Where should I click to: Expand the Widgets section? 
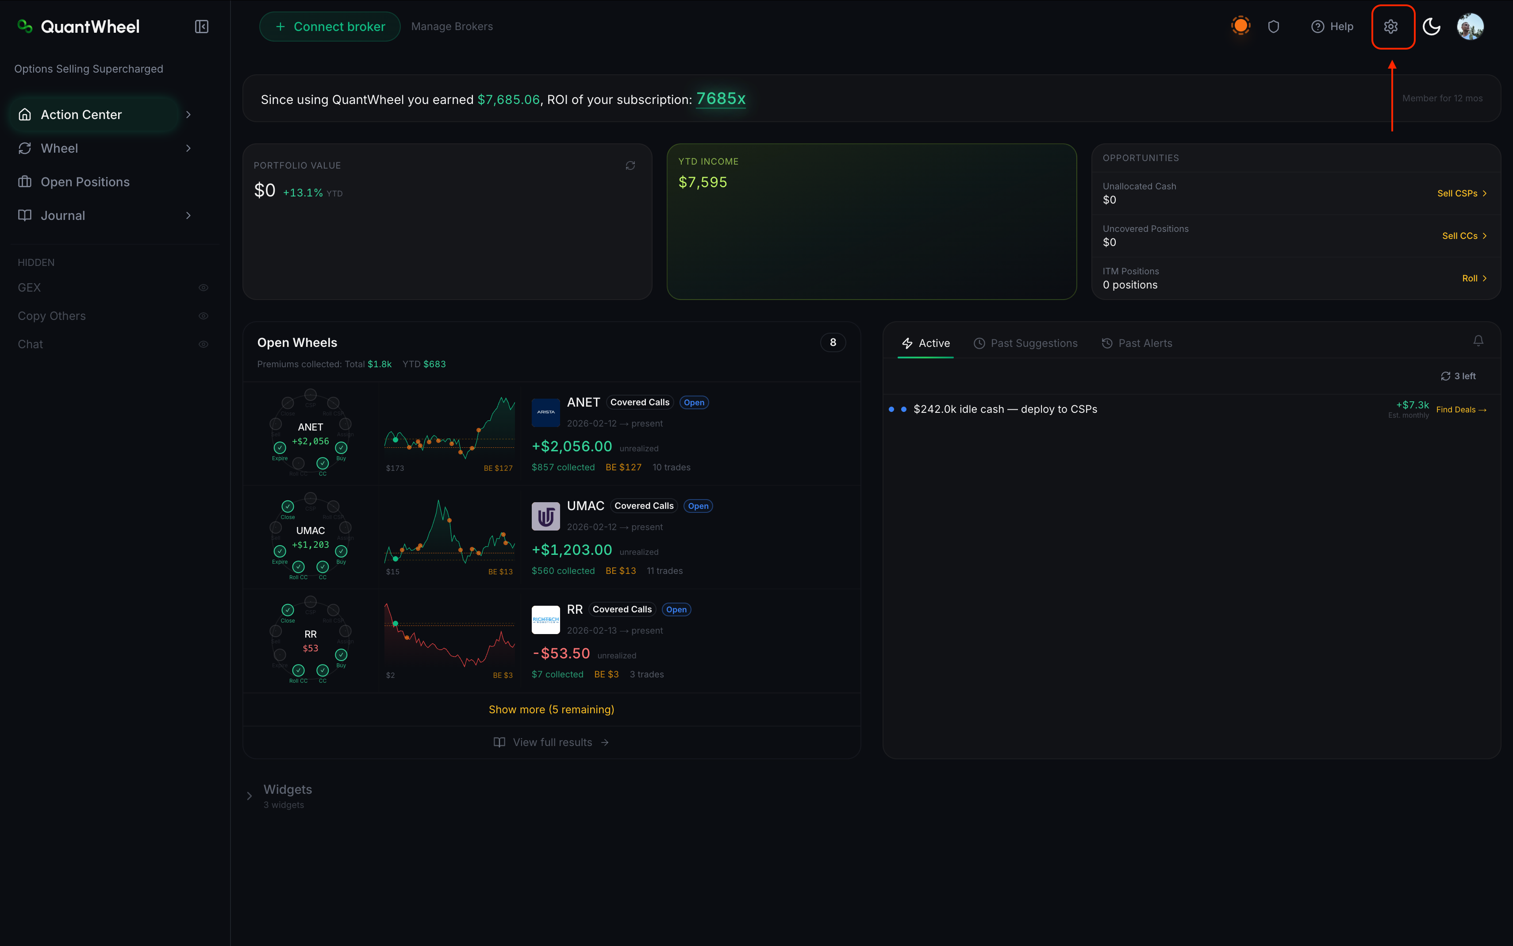click(249, 796)
